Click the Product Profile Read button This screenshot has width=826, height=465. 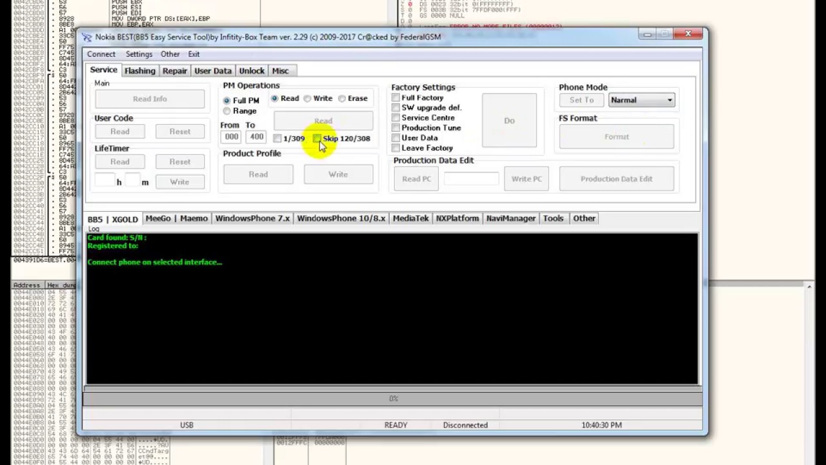pyautogui.click(x=258, y=174)
